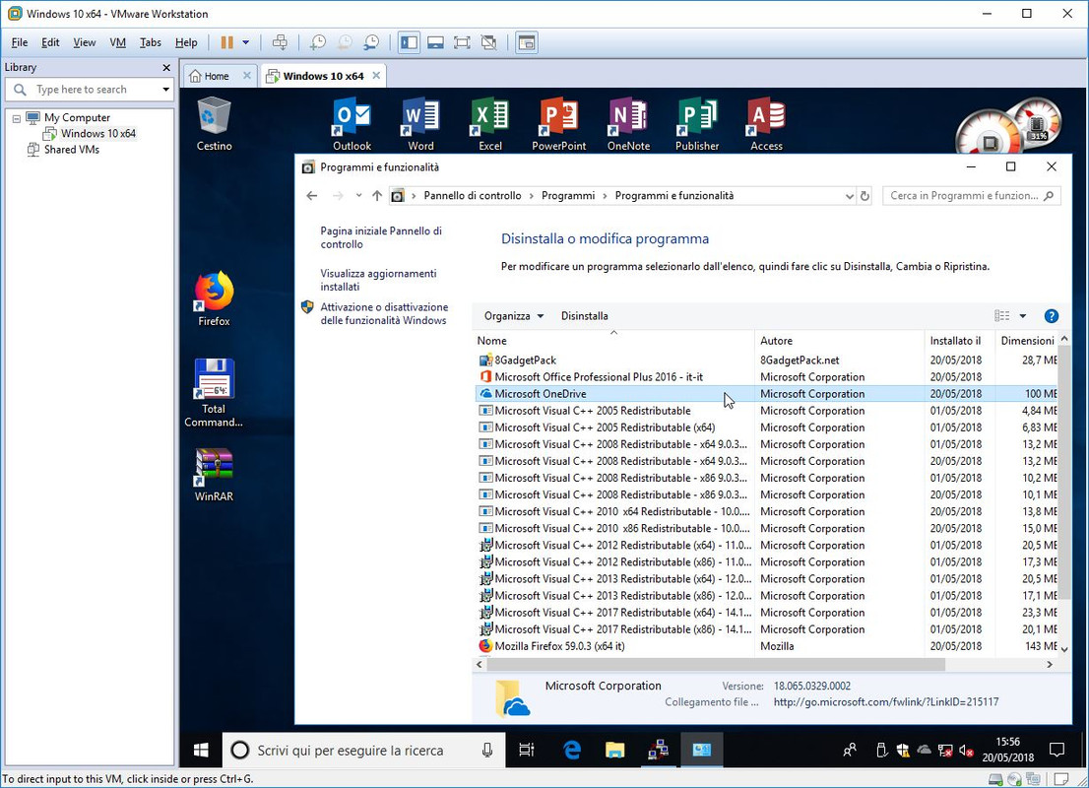Click the Outlook desktop shortcut
The image size is (1089, 788).
point(352,124)
